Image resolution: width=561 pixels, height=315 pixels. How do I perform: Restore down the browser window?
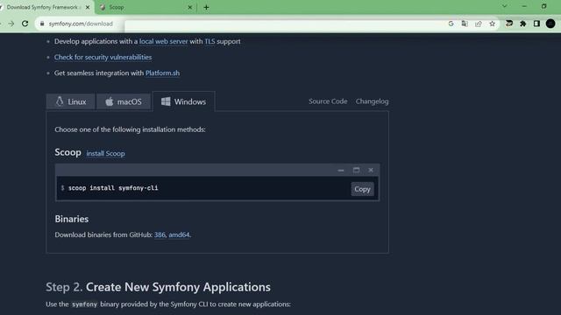coord(543,6)
